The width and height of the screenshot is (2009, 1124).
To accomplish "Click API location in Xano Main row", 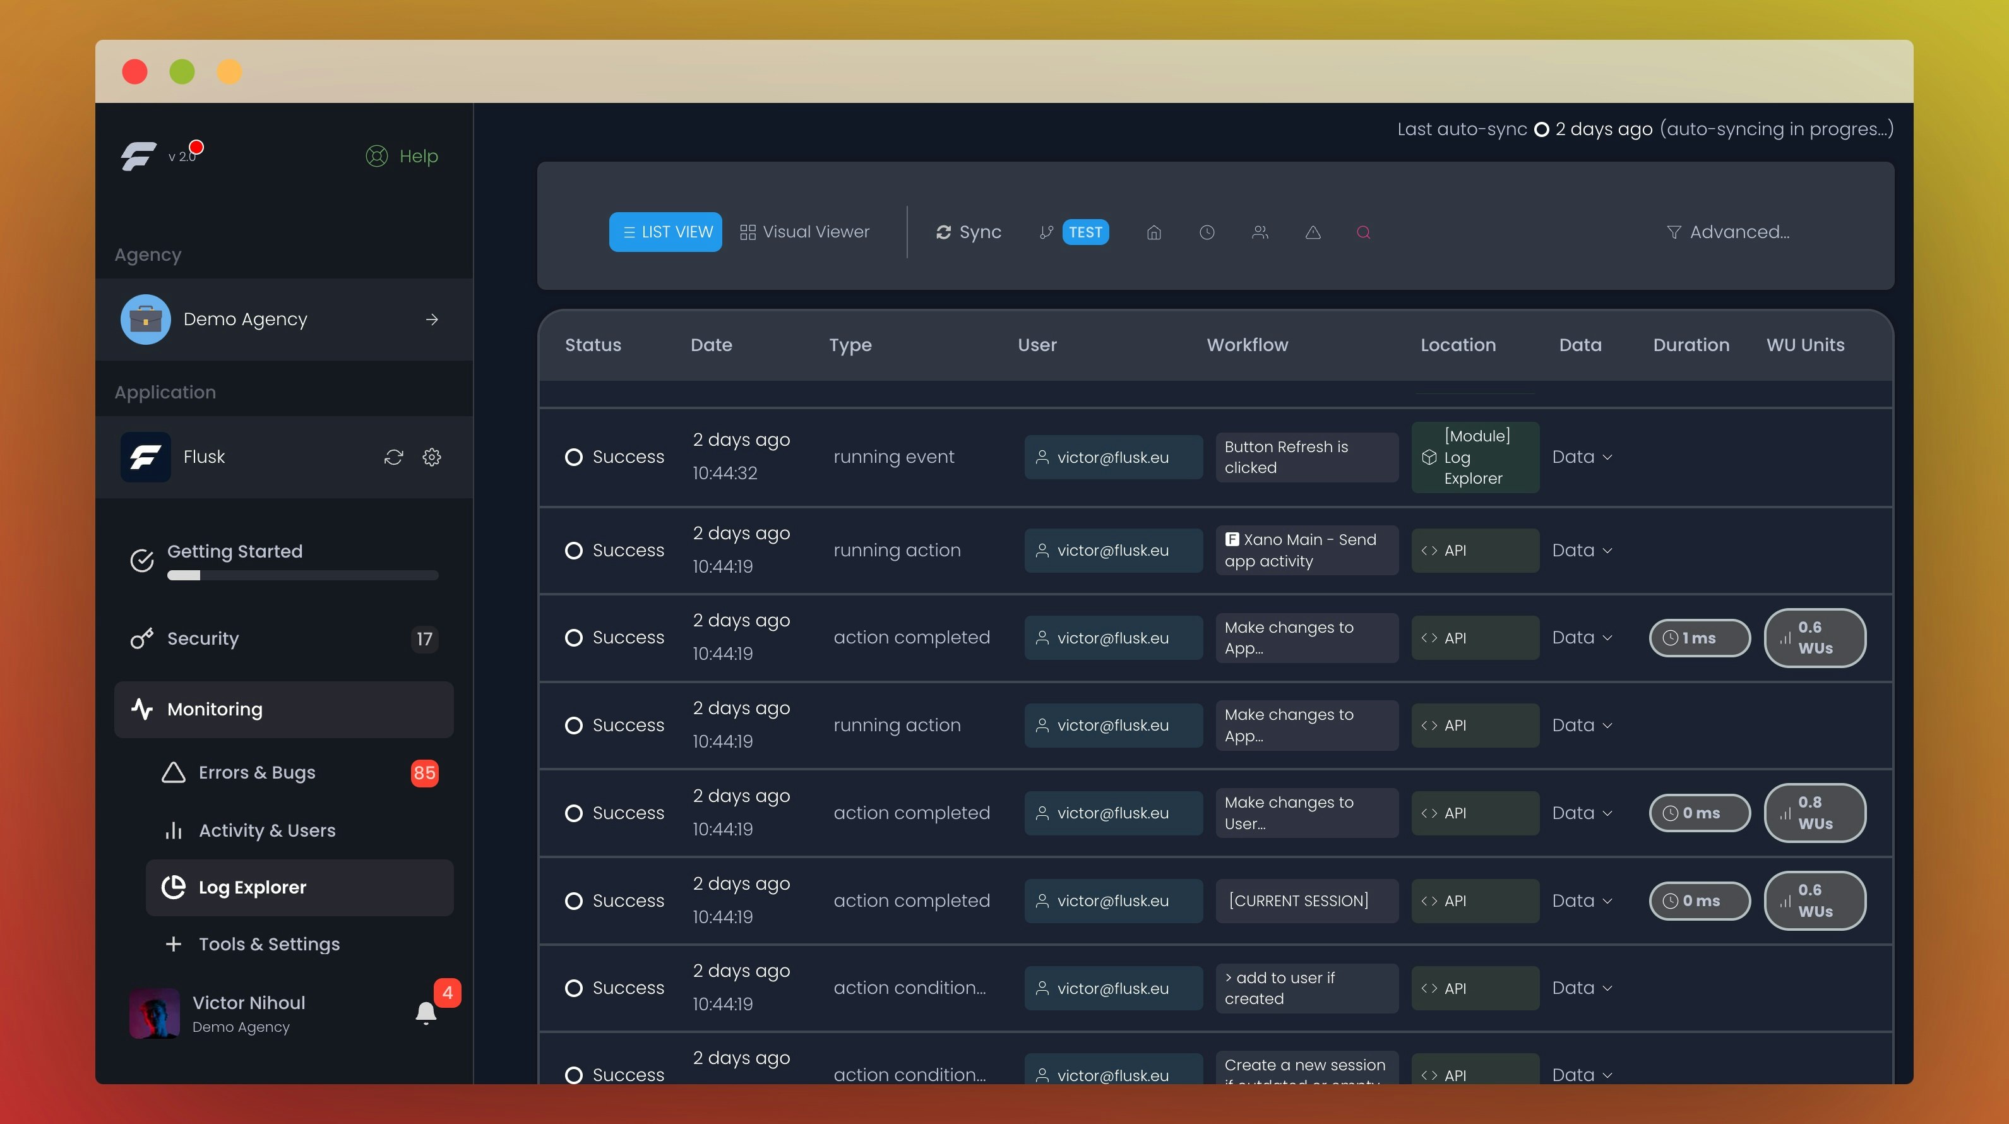I will pyautogui.click(x=1475, y=550).
